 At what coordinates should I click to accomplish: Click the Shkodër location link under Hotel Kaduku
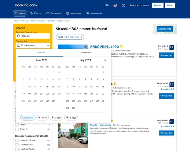tap(94, 125)
